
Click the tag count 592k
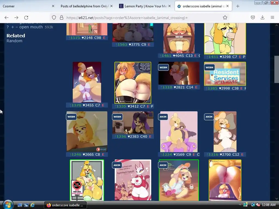click(x=49, y=27)
